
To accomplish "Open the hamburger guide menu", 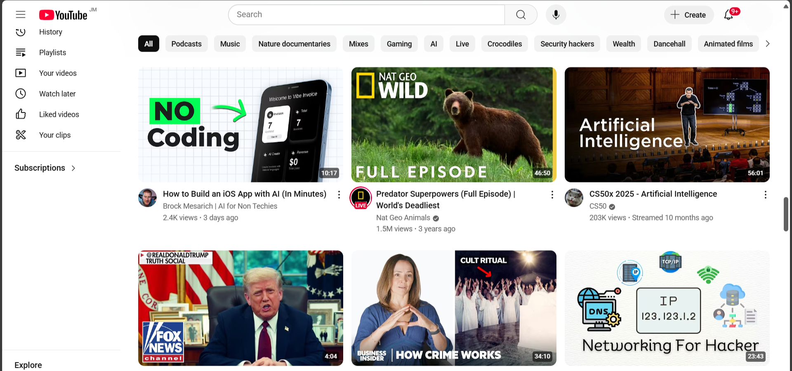I will pos(21,15).
